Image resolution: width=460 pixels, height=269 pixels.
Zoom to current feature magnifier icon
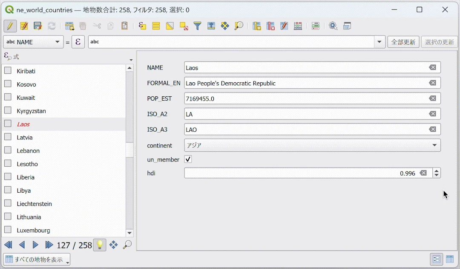[127, 245]
